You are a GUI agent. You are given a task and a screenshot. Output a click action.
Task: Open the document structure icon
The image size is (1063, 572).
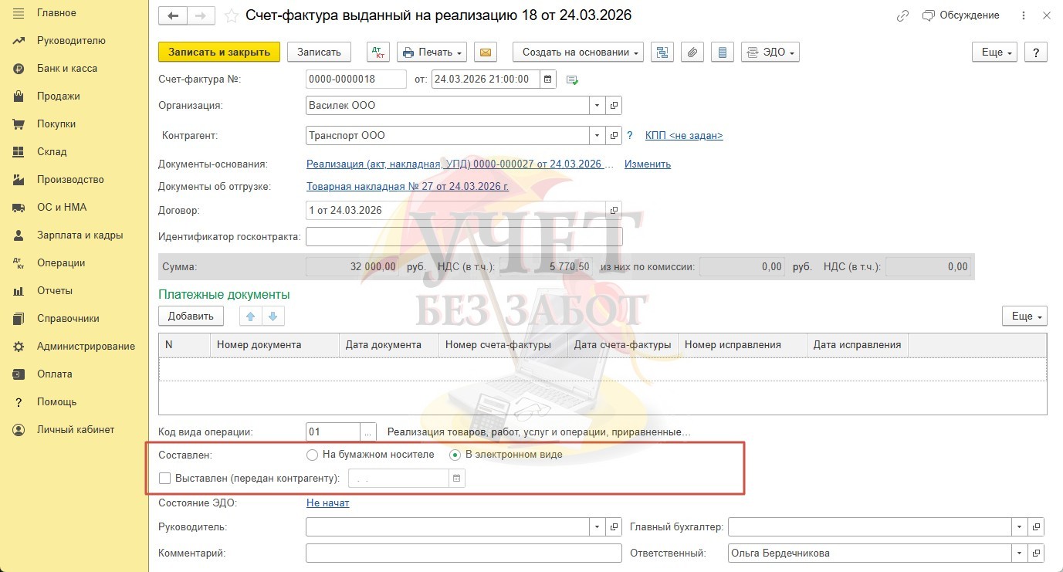(x=662, y=52)
